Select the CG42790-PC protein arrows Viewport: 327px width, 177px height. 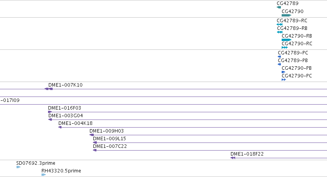pyautogui.click(x=284, y=80)
